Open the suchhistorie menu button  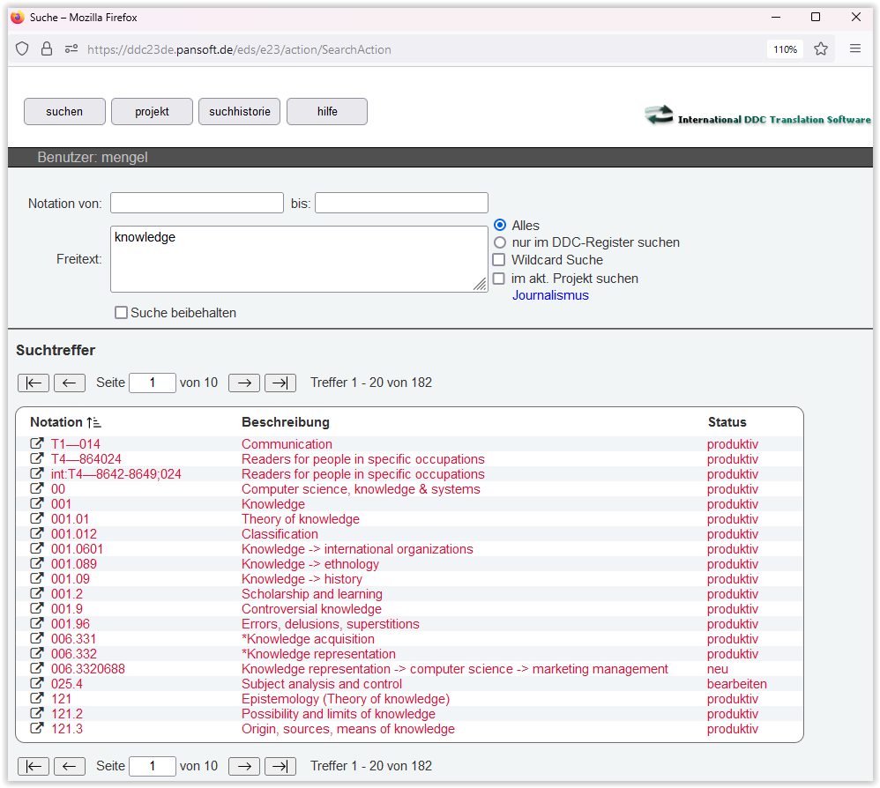(240, 112)
